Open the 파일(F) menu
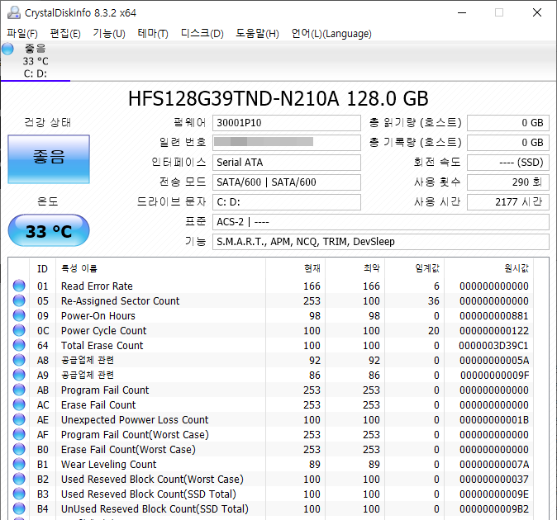Screen dimensions: 557x520 click(22, 33)
